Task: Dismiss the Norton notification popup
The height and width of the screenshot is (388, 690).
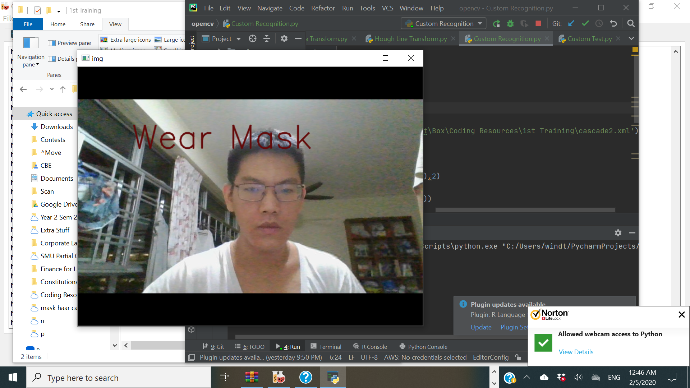Action: tap(681, 315)
